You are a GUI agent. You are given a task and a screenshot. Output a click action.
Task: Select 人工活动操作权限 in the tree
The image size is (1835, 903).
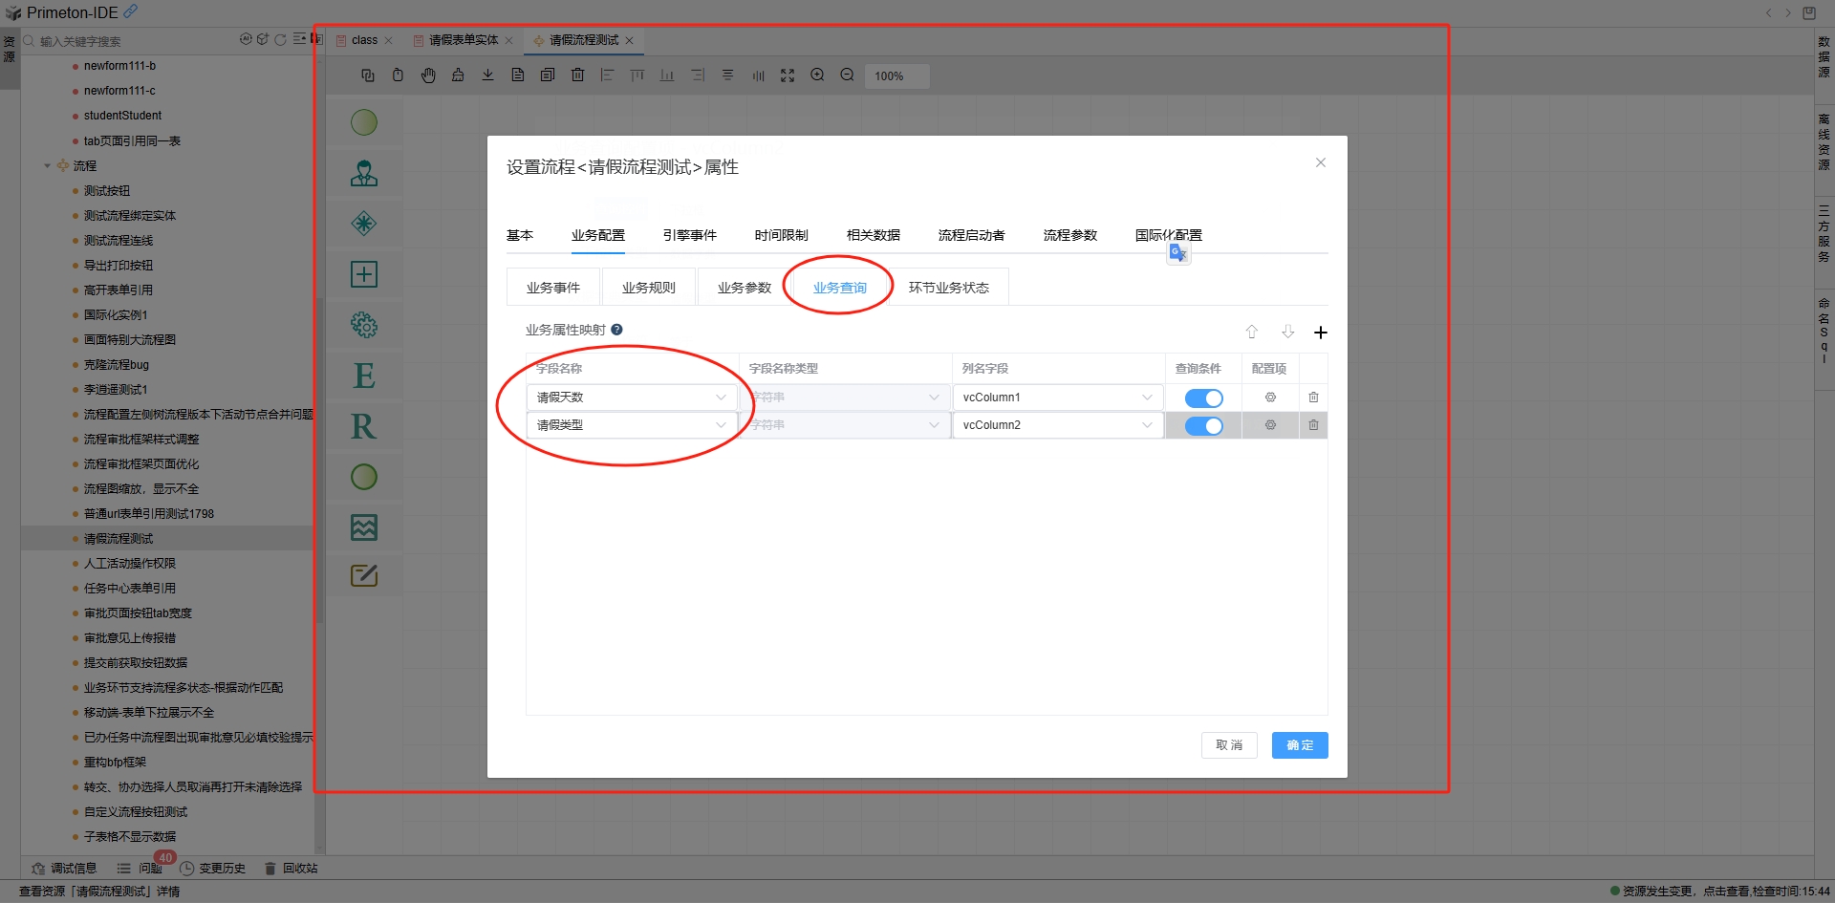(x=129, y=564)
